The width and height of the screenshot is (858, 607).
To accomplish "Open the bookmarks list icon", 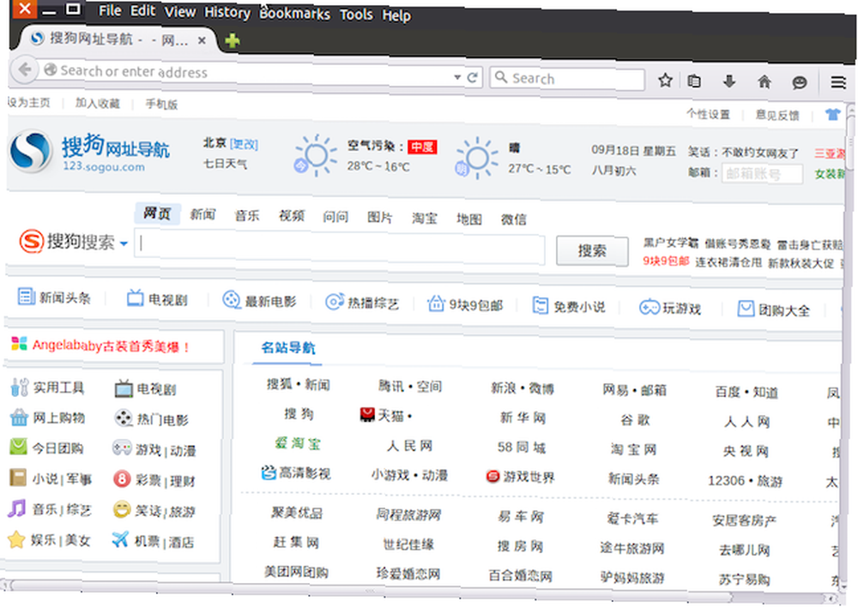I will click(x=694, y=81).
